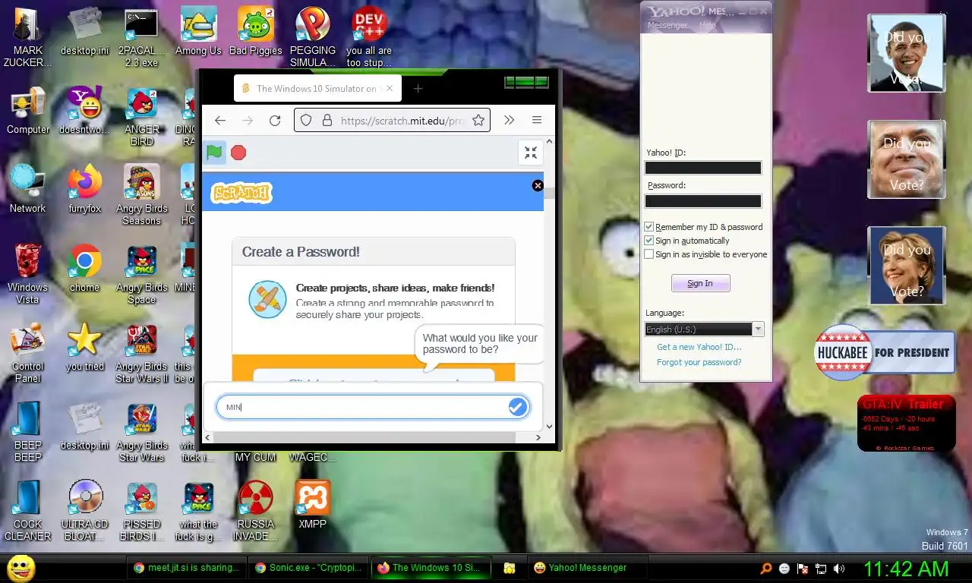
Task: Click the 11:42 AM taskbar clock
Action: click(x=906, y=569)
